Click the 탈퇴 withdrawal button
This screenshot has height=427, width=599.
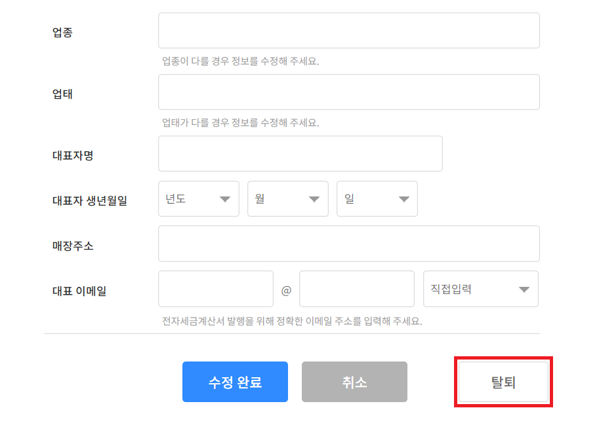(503, 382)
